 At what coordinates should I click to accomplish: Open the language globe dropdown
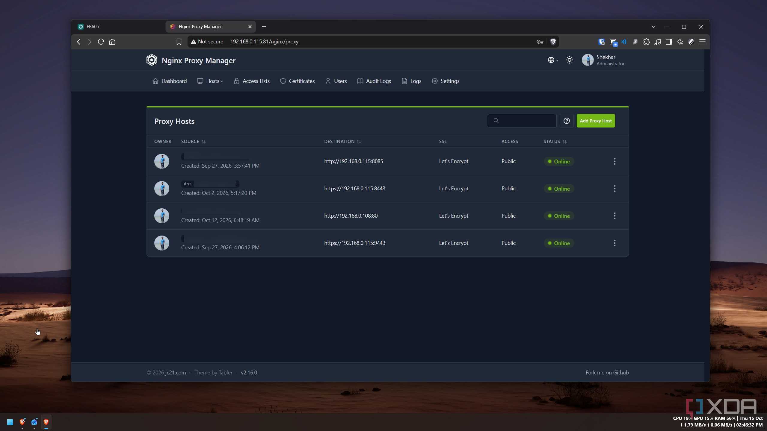coord(553,60)
